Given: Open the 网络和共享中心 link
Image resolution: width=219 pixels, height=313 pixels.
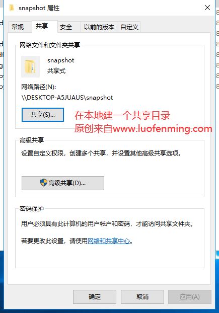Looking at the screenshot, I should click(x=109, y=241).
